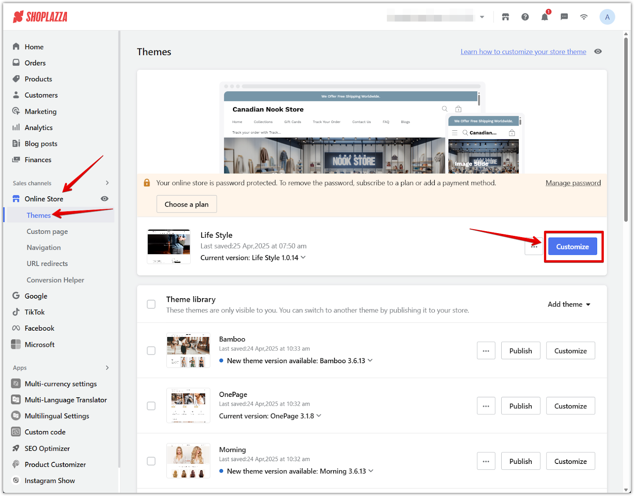Toggle the eye icon next to the theme help link

point(598,52)
